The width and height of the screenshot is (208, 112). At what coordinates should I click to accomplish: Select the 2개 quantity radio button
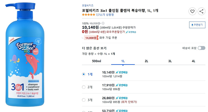click(x=84, y=87)
